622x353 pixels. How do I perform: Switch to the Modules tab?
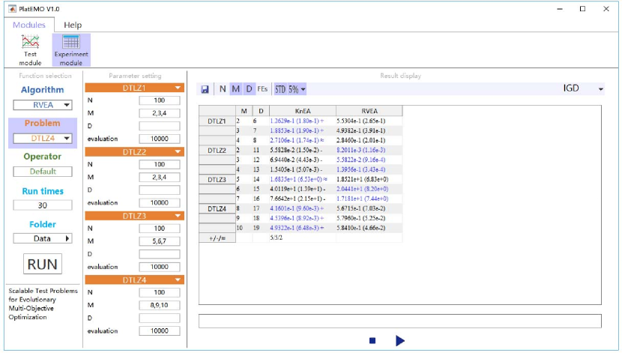coord(29,25)
